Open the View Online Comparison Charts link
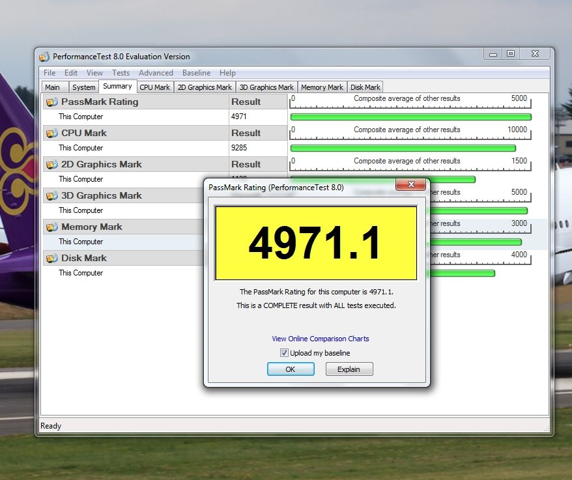This screenshot has height=480, width=572. [321, 339]
